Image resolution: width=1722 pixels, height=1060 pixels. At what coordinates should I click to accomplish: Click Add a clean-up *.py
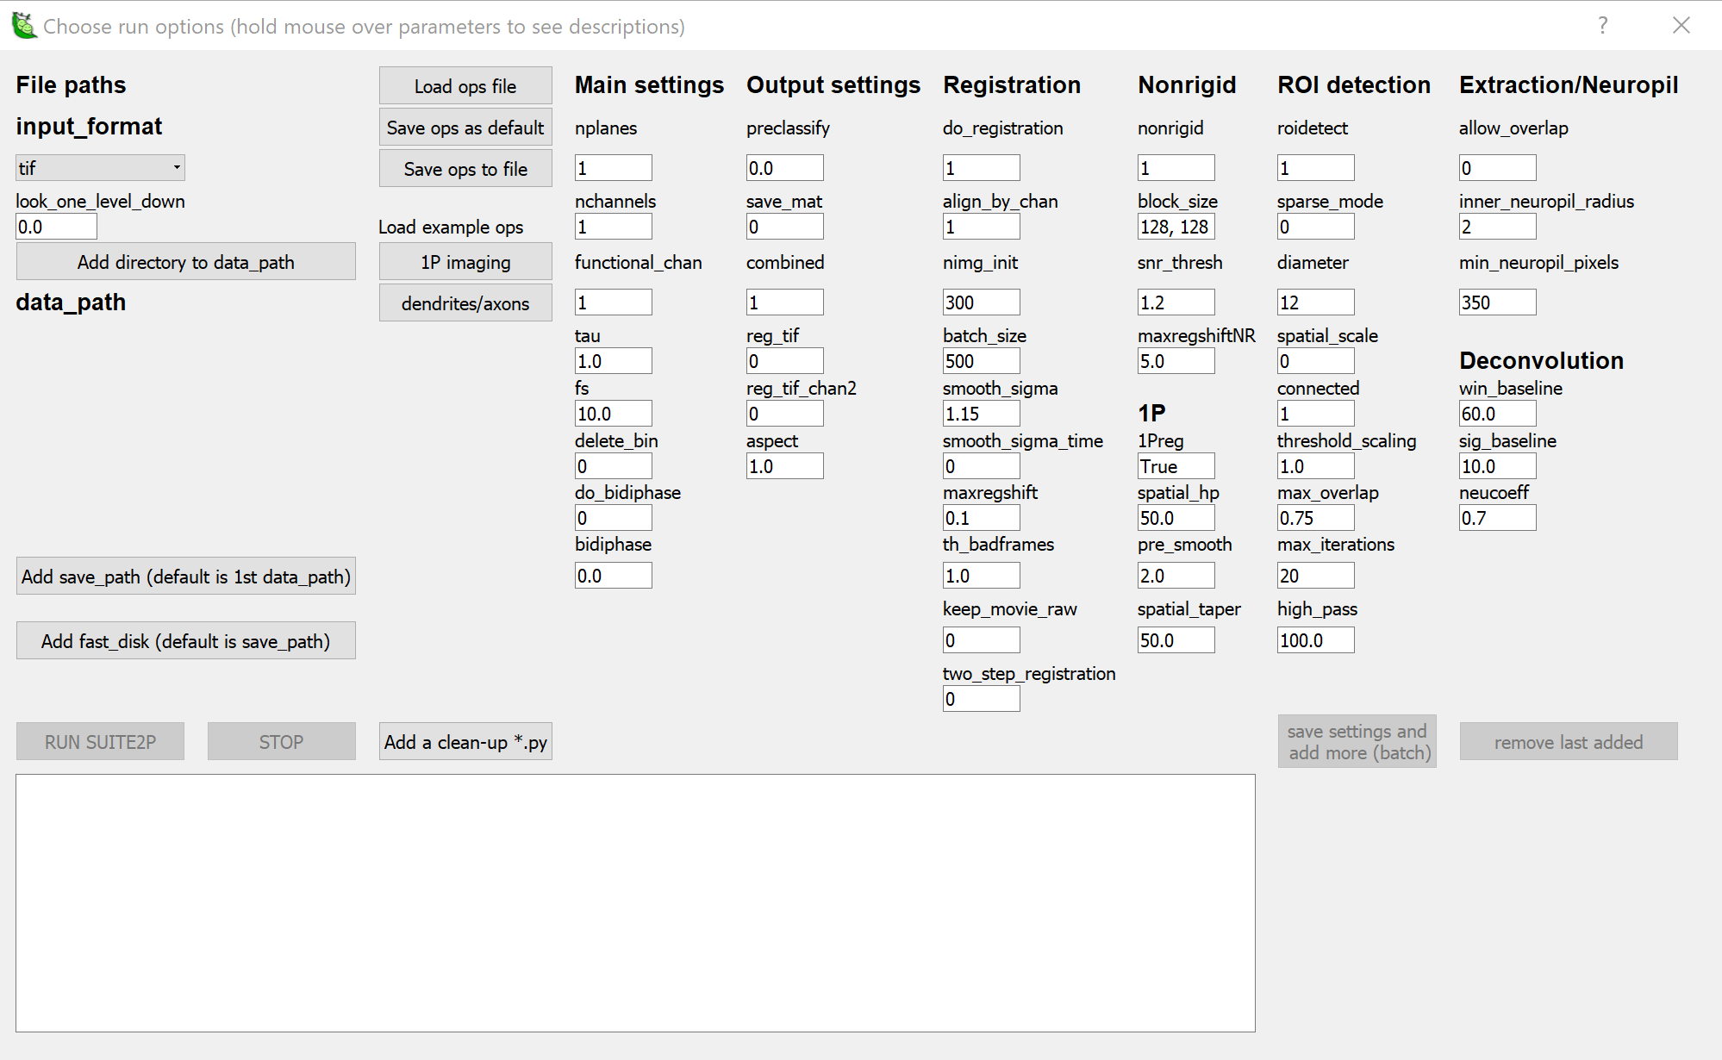[x=465, y=741]
